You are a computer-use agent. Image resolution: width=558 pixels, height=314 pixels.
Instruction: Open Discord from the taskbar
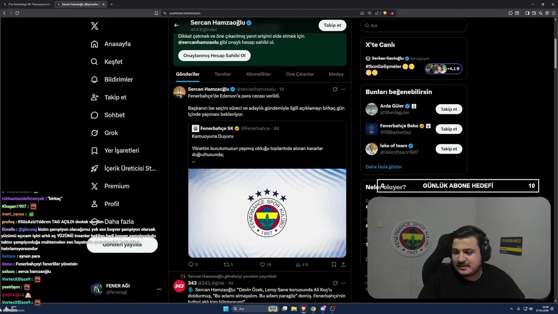pyautogui.click(x=323, y=309)
